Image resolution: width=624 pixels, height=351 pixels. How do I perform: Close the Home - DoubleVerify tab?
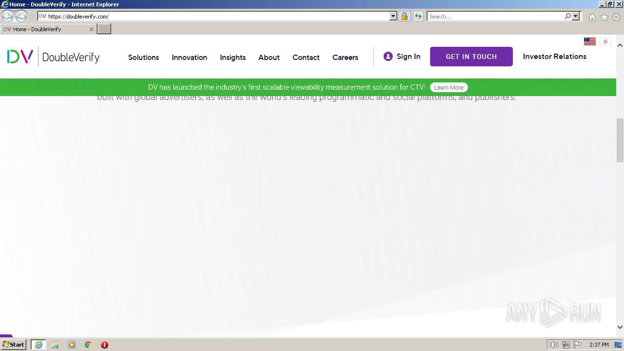click(x=91, y=29)
